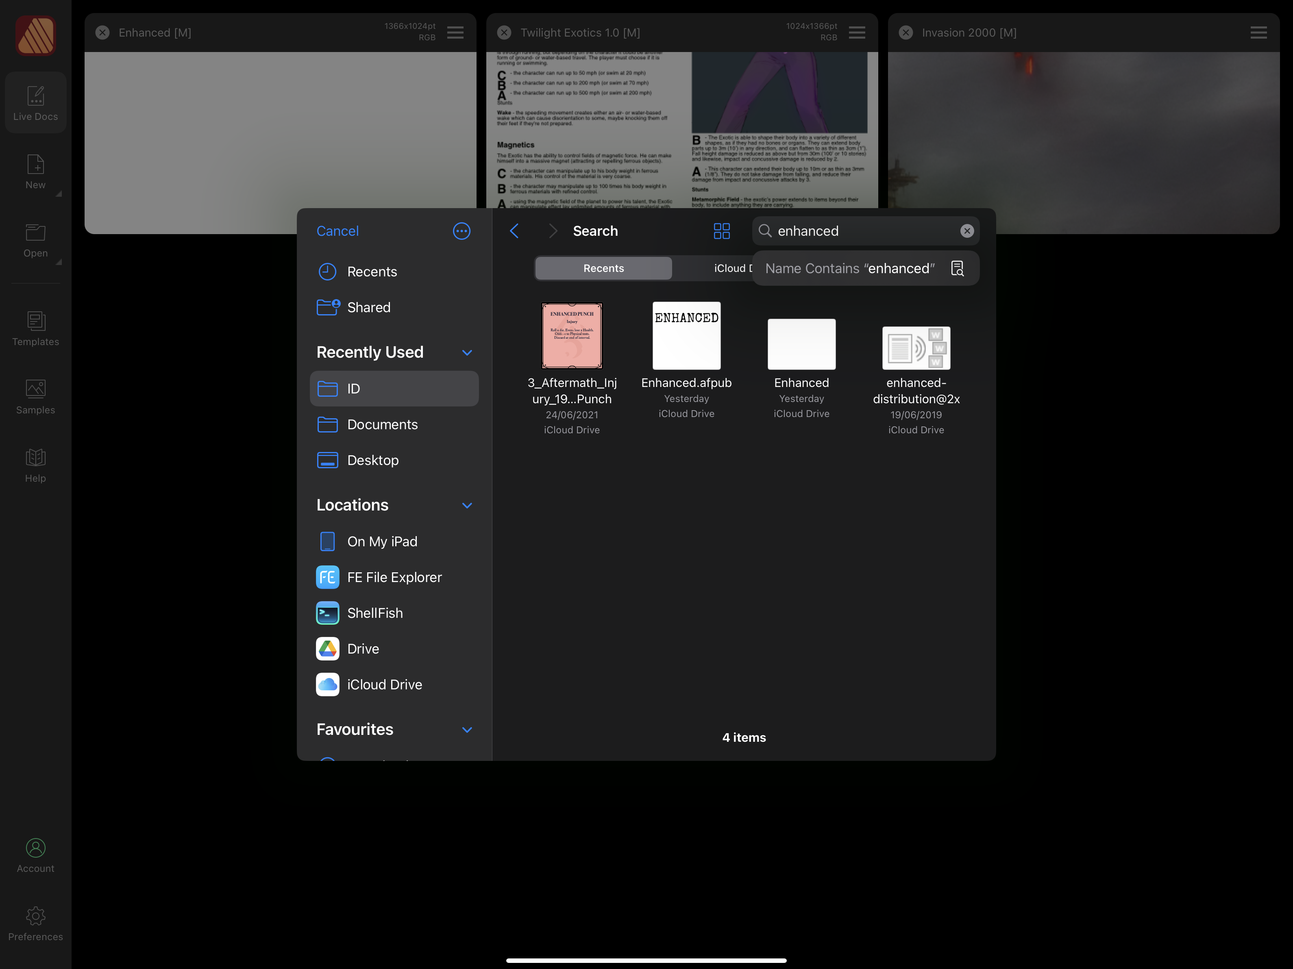
Task: Select the Documents folder in sidebar
Action: tap(382, 424)
